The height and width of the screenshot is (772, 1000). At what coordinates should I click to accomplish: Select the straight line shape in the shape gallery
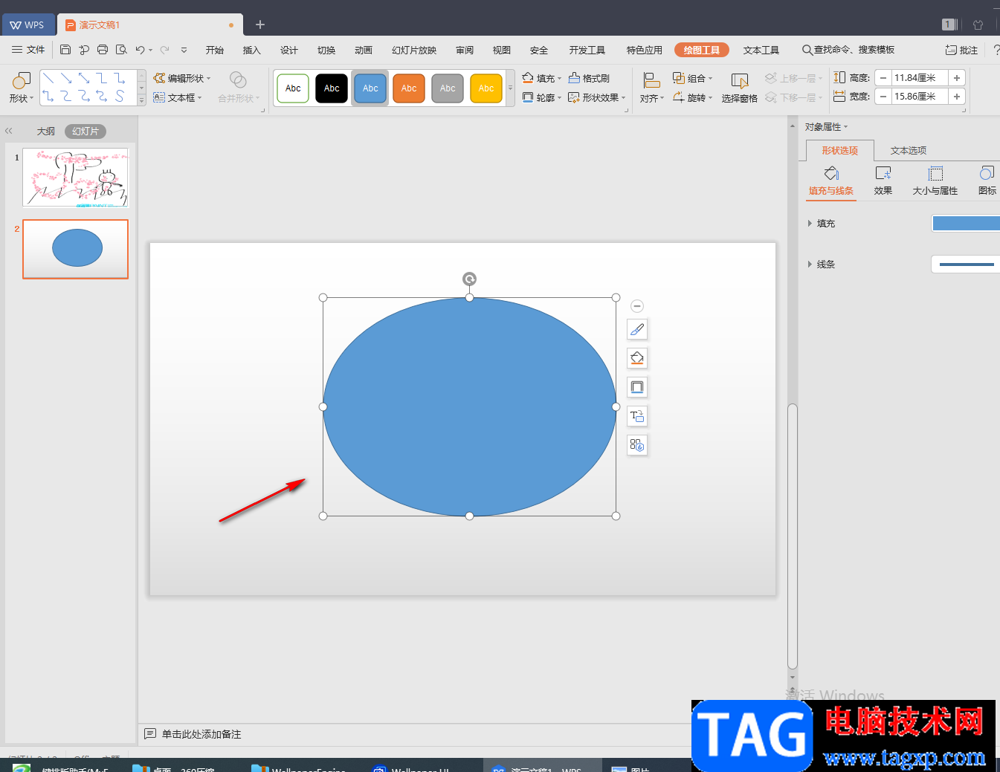[48, 78]
